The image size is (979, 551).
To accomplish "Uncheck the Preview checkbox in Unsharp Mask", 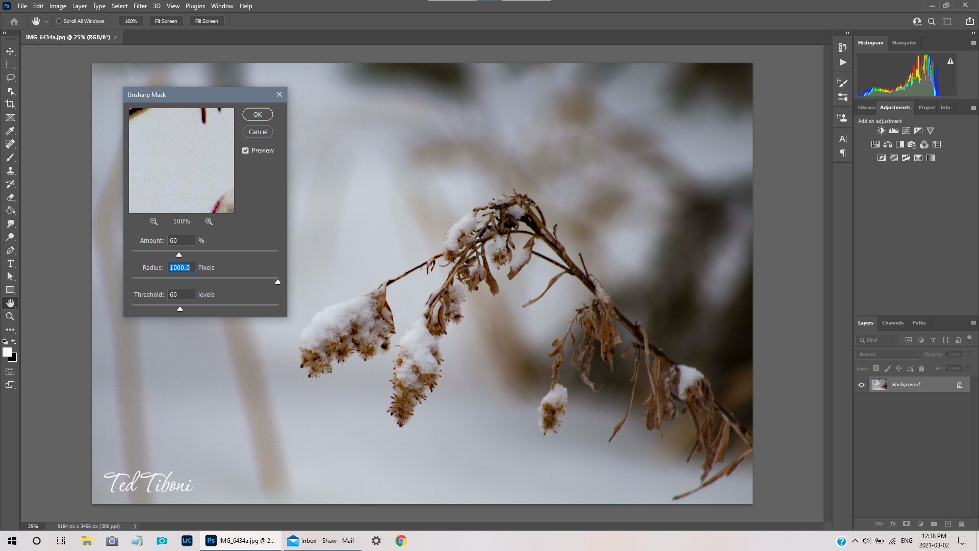I will pyautogui.click(x=246, y=150).
